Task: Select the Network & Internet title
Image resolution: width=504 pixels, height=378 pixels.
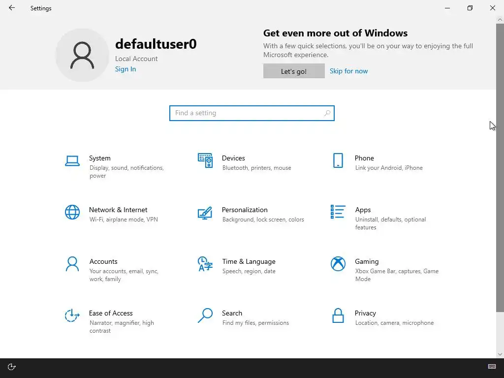Action: click(118, 210)
